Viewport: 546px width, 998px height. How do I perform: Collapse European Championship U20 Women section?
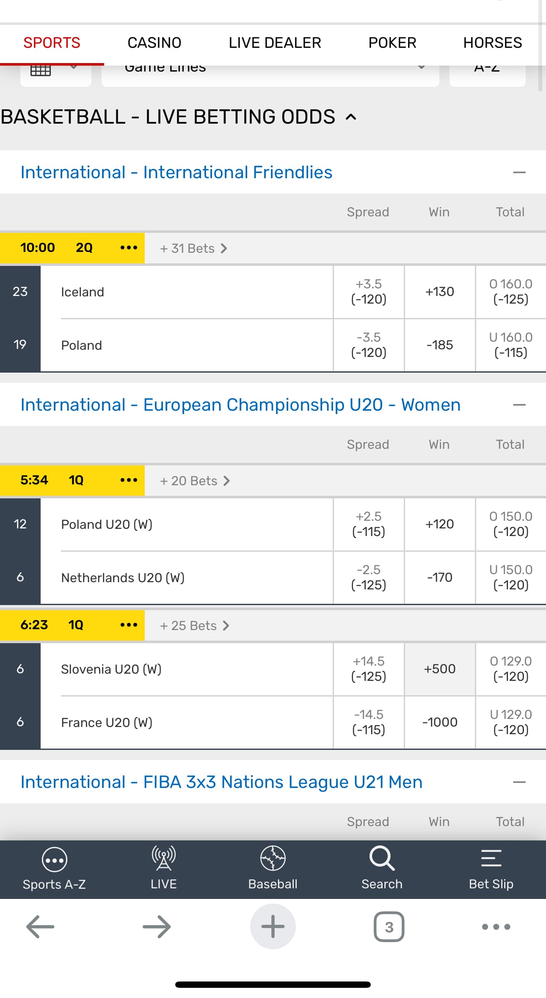point(519,405)
